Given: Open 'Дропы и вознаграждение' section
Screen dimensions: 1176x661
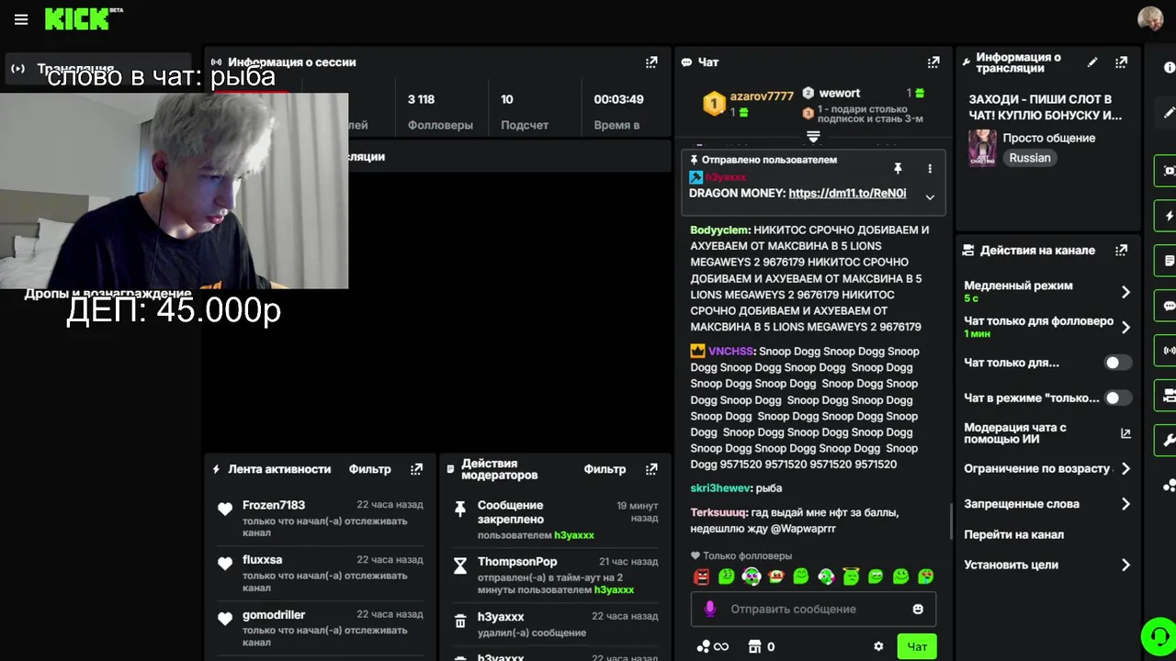Looking at the screenshot, I should 107,294.
